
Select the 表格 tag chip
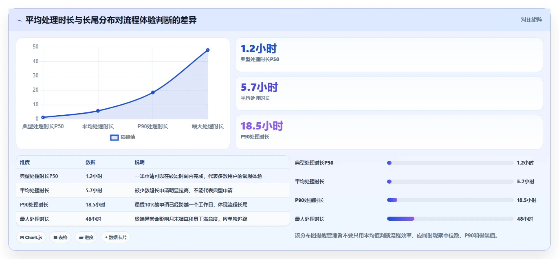tap(60, 237)
